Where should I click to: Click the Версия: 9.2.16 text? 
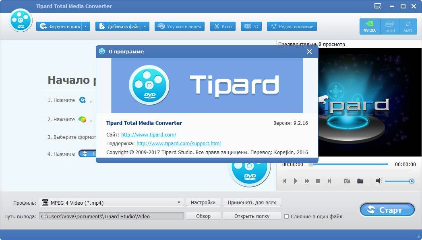[x=291, y=123]
